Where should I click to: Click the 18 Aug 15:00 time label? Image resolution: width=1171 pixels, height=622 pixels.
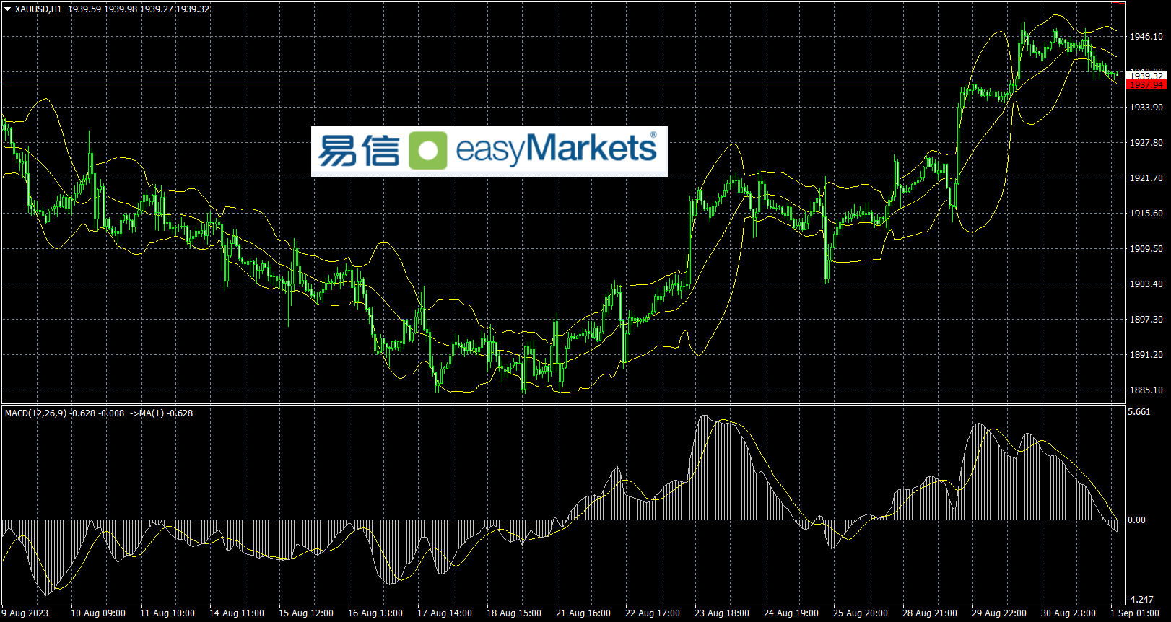point(514,613)
